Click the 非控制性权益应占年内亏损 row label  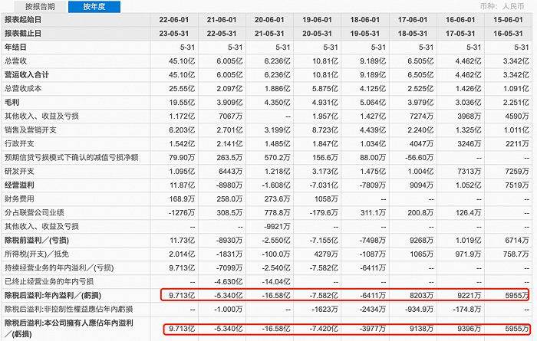68,309
